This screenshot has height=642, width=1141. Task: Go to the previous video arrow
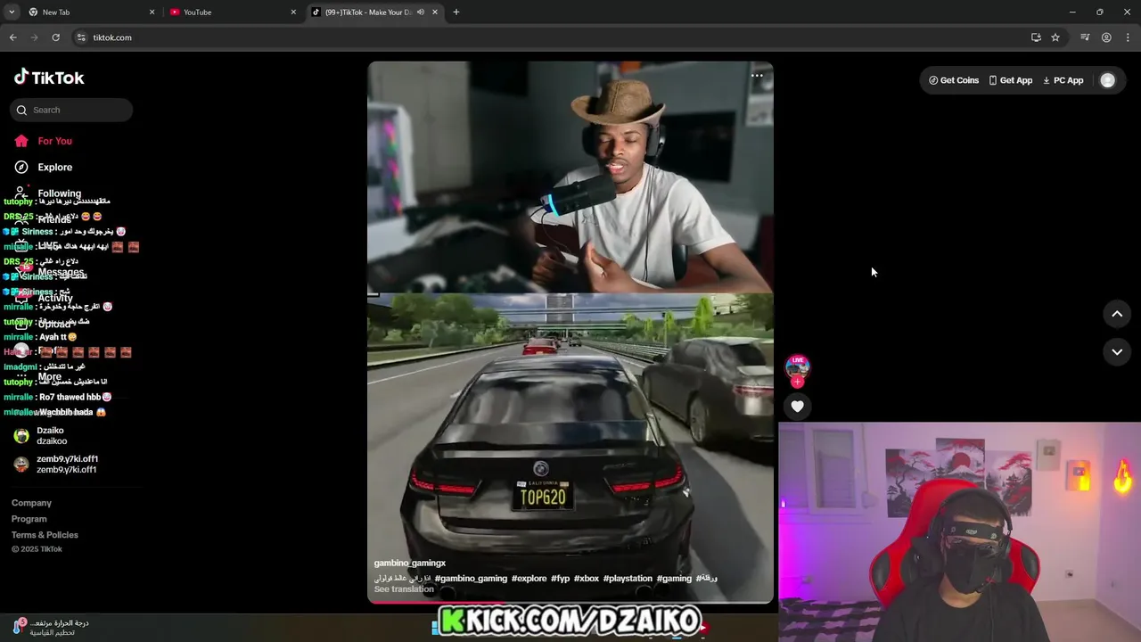1117,314
